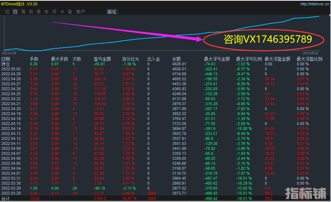The width and height of the screenshot is (331, 202).
Task: Open the 周 weekly statistics tab
Action: pos(23,12)
